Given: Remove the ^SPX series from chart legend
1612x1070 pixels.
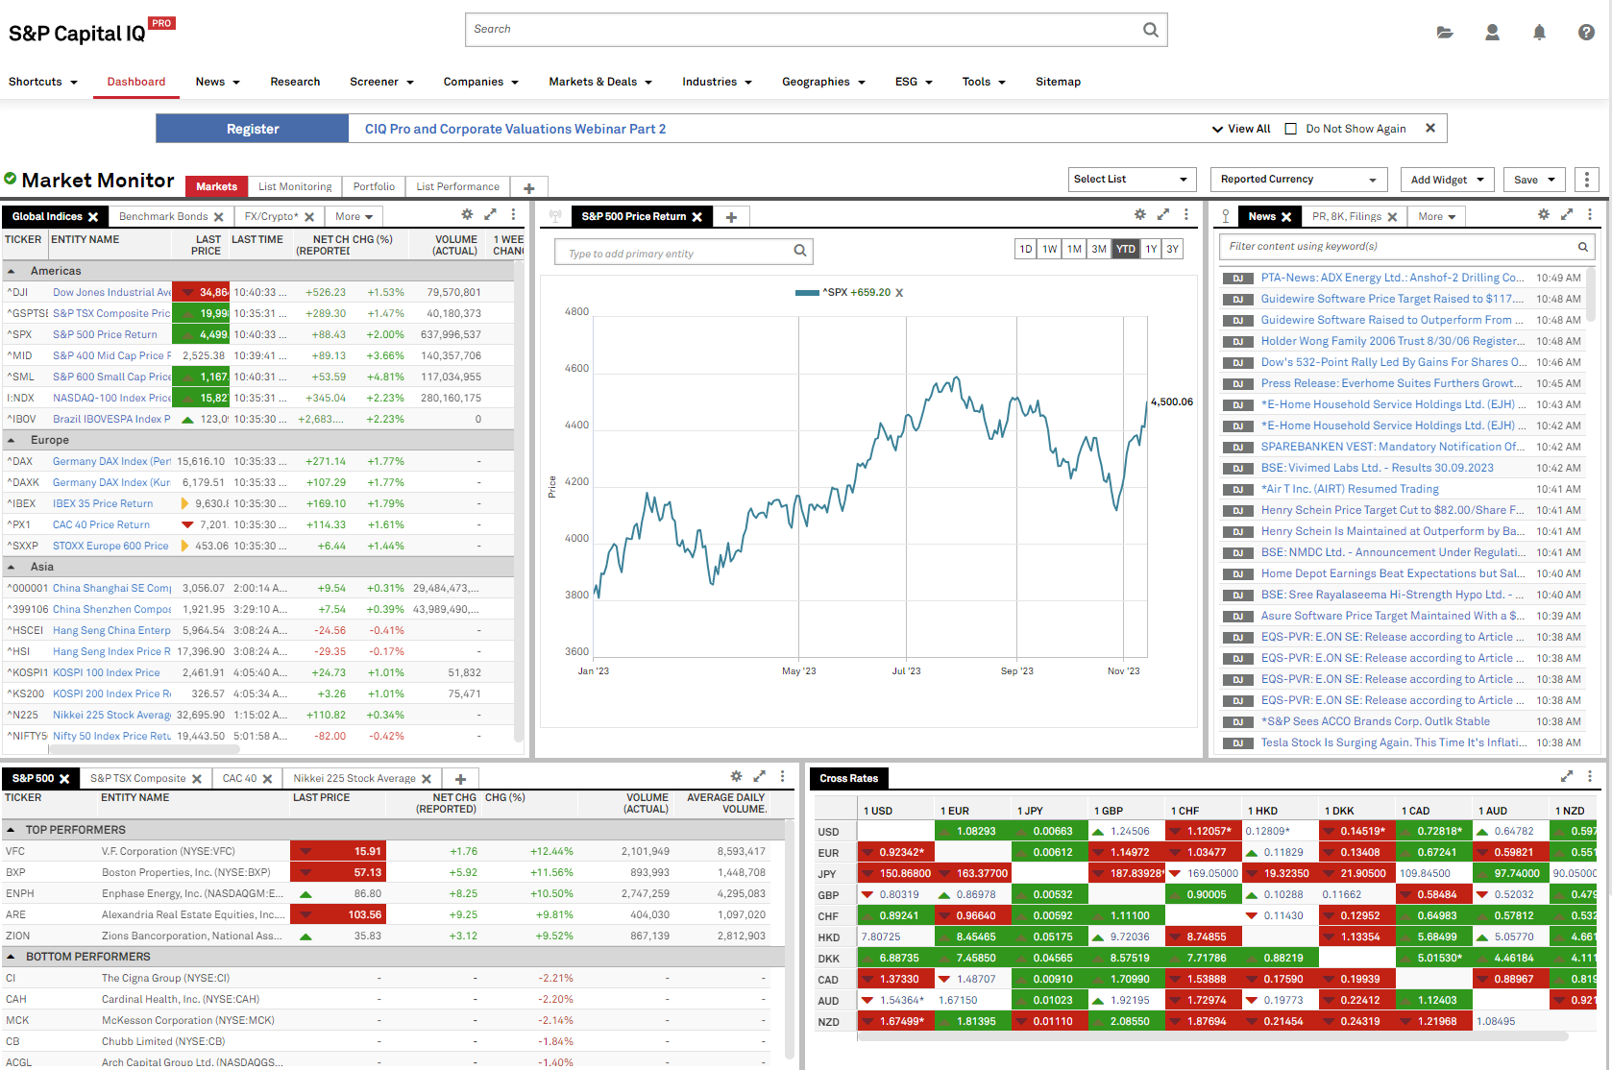Looking at the screenshot, I should pyautogui.click(x=899, y=293).
